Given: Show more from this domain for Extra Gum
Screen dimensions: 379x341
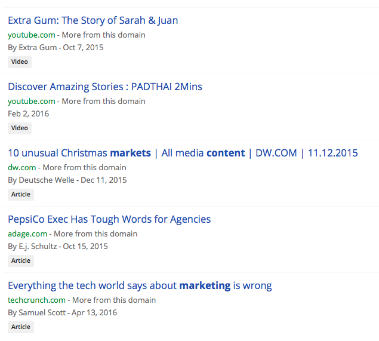Looking at the screenshot, I should (103, 35).
